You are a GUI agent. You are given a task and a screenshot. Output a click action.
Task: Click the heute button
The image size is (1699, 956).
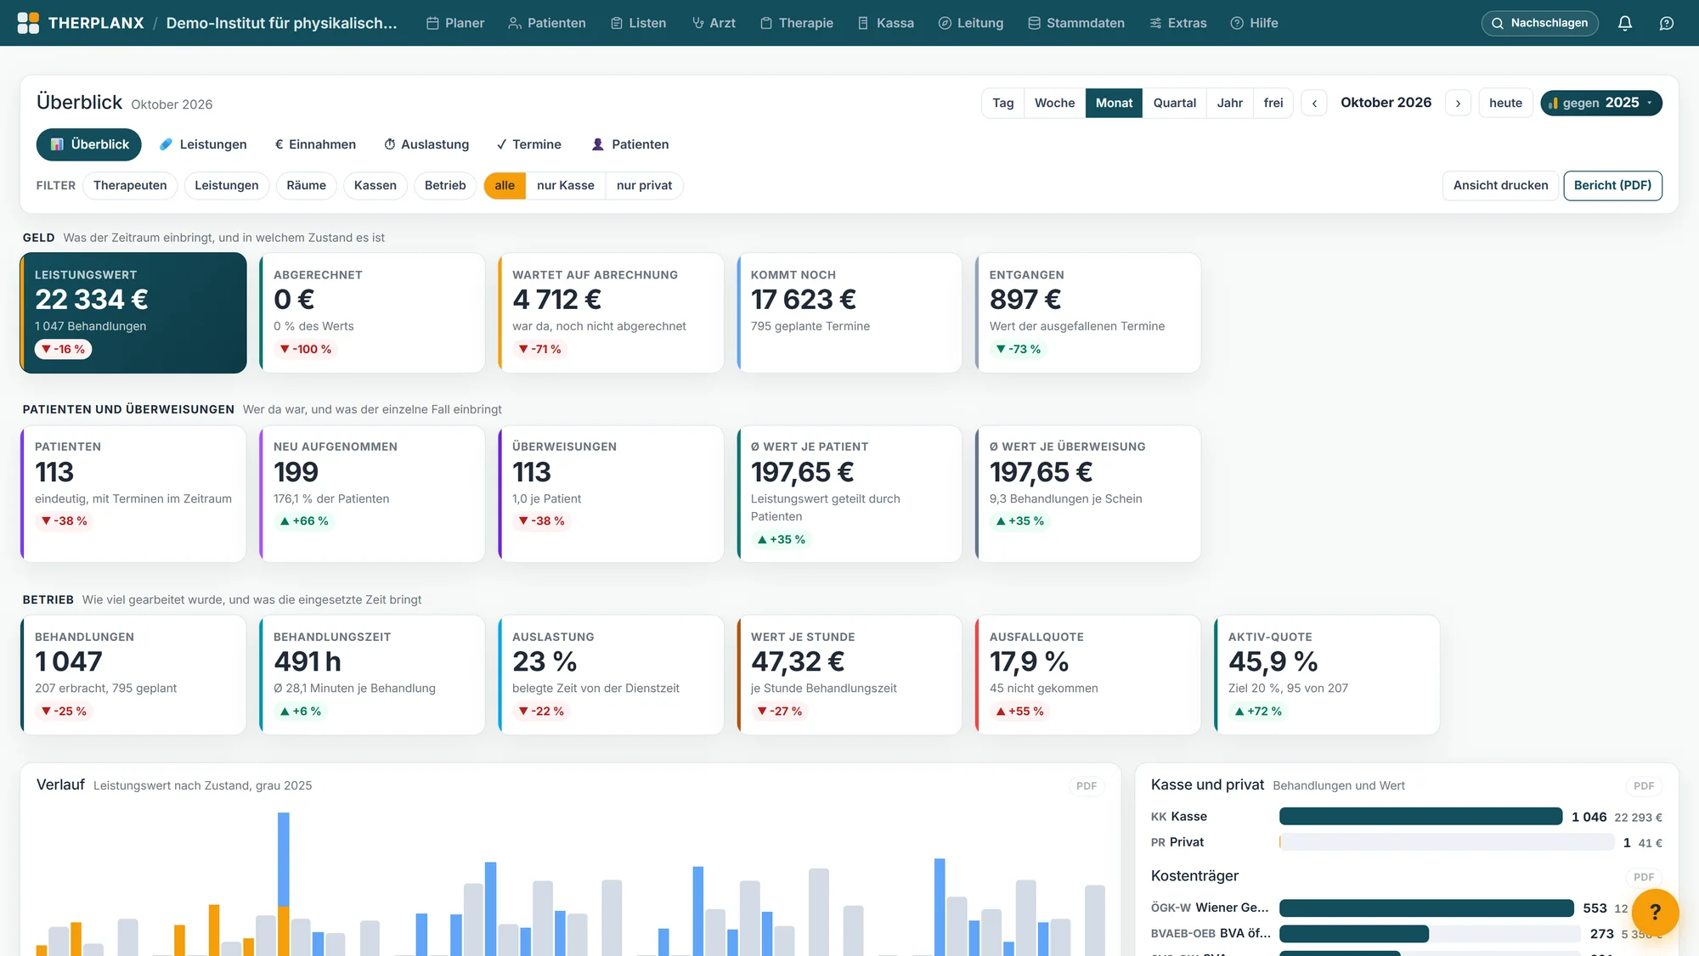point(1505,103)
